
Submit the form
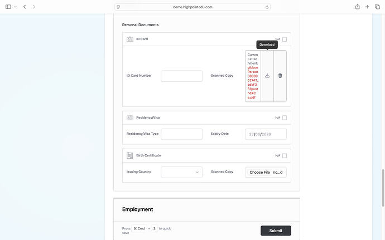[276, 231]
